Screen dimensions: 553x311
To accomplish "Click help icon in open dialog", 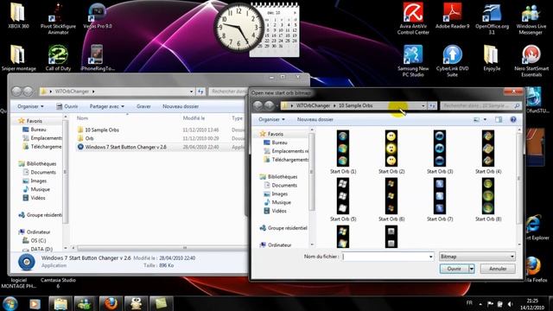I will (513, 119).
